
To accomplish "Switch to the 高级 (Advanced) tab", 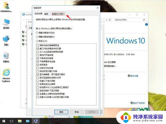I will tap(46, 14).
